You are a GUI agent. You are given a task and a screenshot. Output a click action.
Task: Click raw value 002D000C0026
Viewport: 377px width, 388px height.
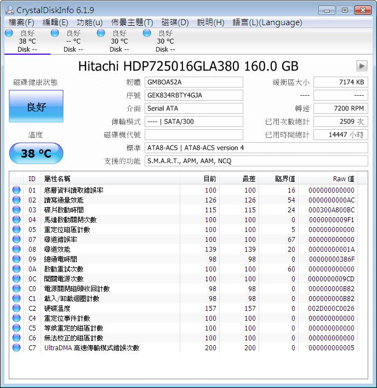(331, 309)
